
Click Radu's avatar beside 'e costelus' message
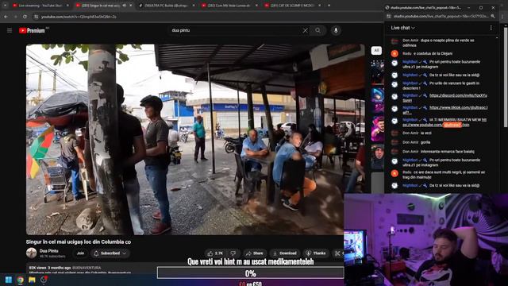tap(394, 53)
